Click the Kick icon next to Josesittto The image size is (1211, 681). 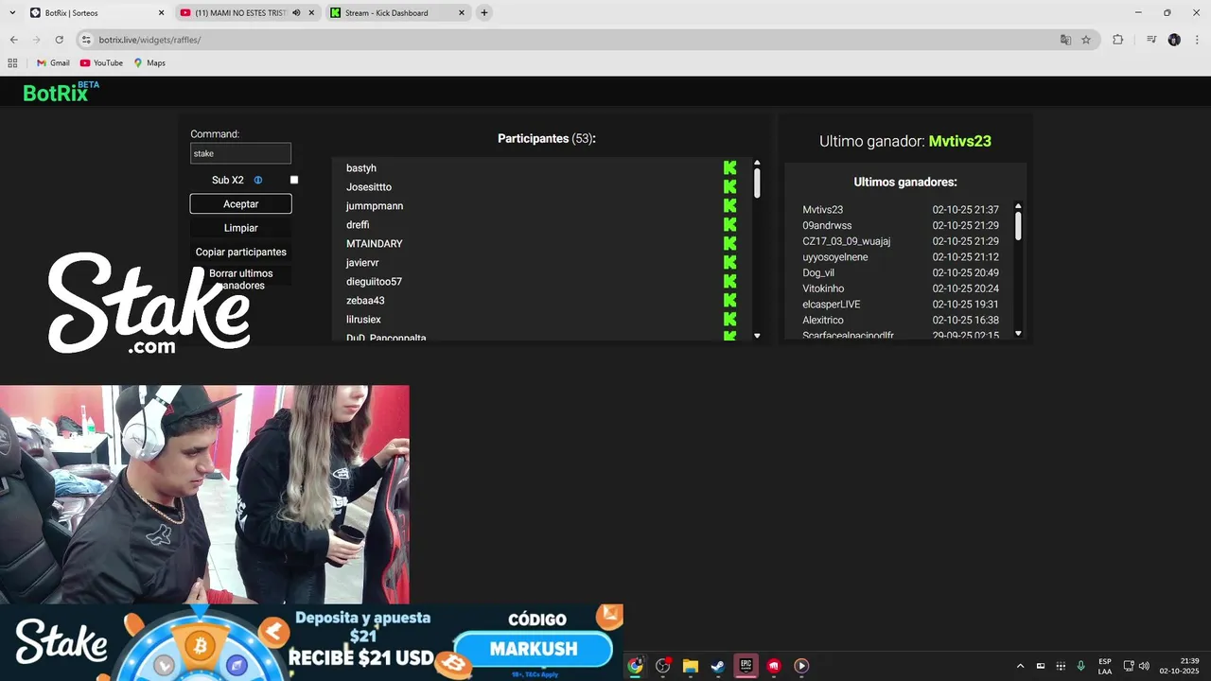coord(729,186)
